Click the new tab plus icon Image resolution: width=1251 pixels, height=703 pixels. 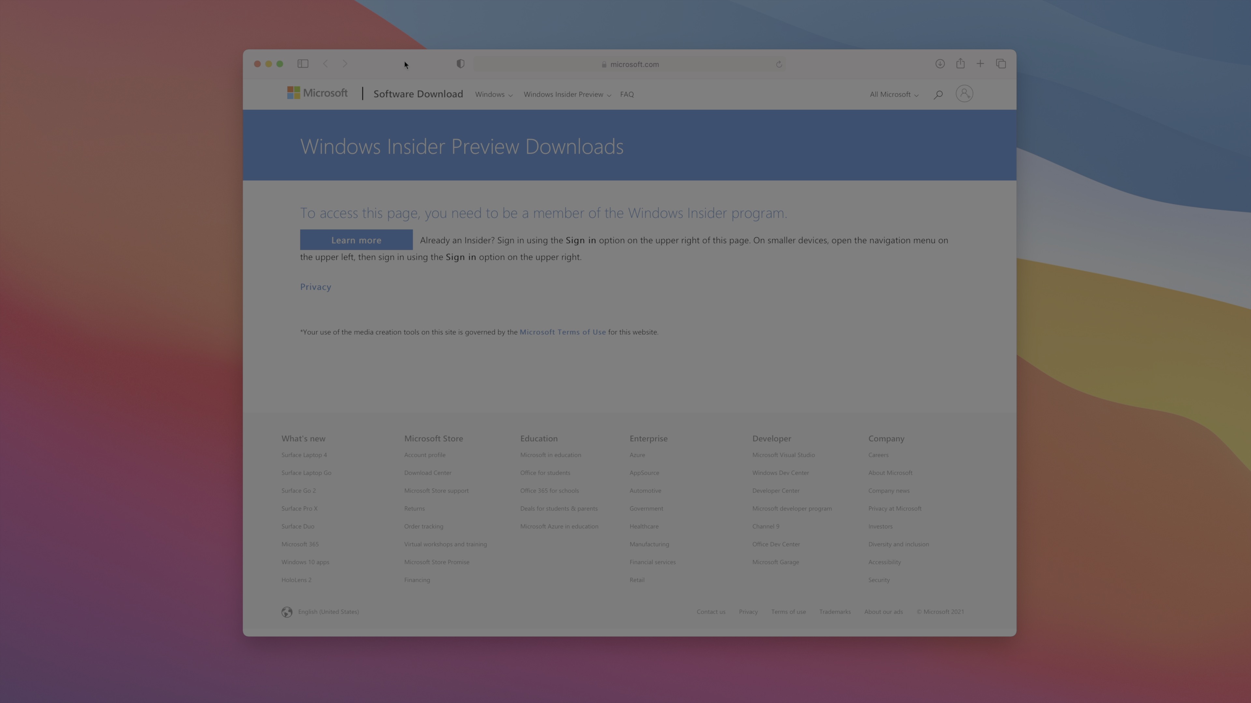[980, 63]
